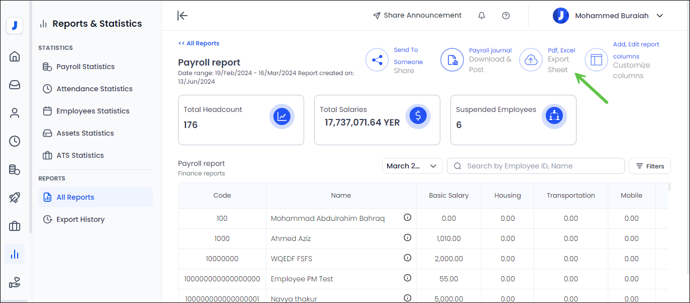
Task: Open the employees person icon in the sidebar
Action: [15, 113]
